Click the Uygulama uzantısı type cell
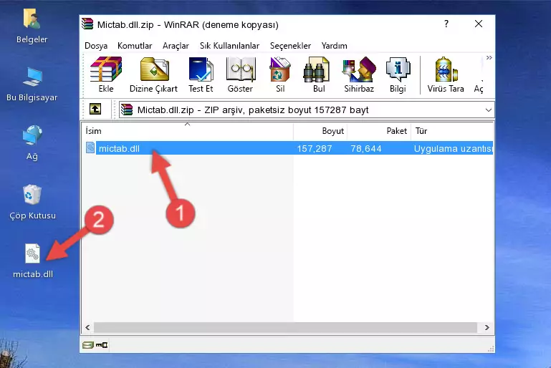This screenshot has height=368, width=551. click(x=454, y=148)
